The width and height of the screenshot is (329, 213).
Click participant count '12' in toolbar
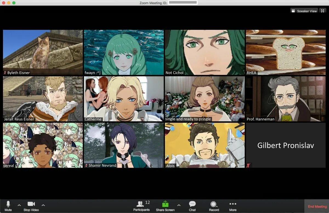coord(148,202)
